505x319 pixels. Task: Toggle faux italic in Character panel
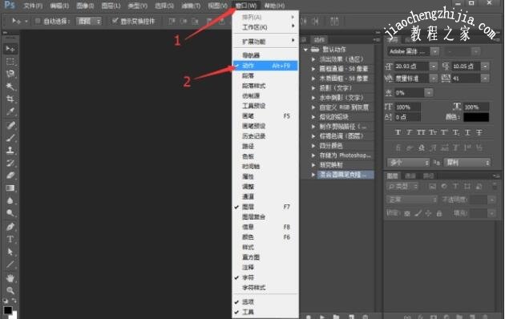click(x=409, y=132)
